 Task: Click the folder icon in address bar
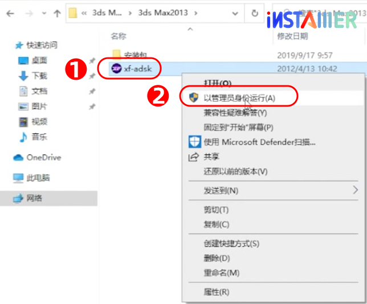pos(73,13)
